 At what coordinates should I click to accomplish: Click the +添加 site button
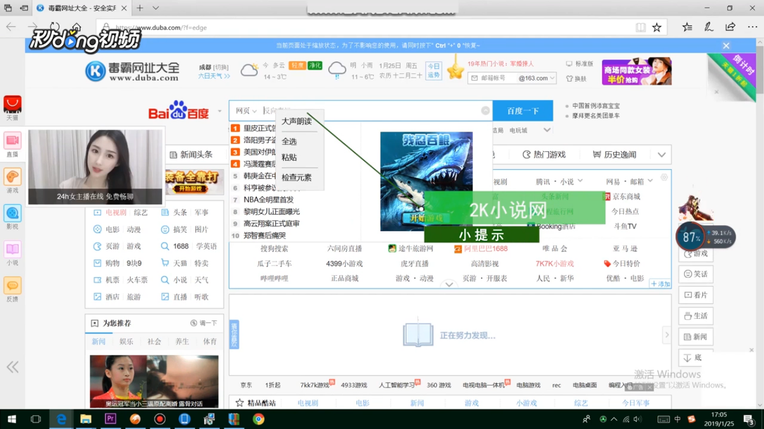(661, 284)
